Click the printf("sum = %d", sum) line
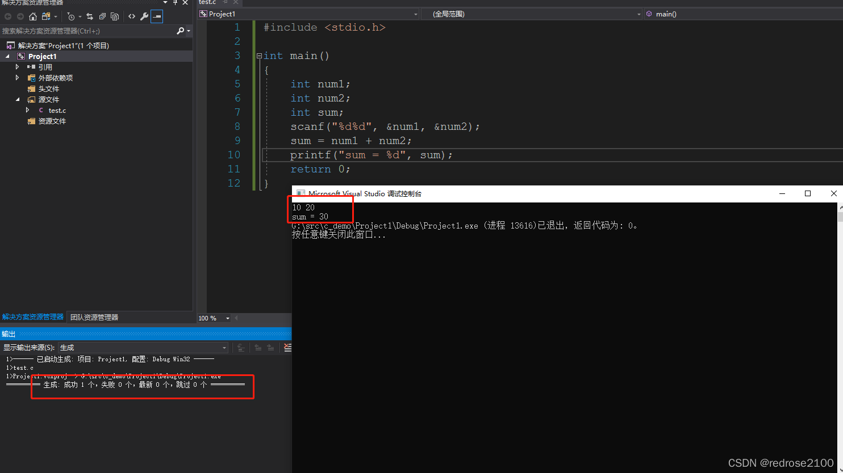843x473 pixels. [372, 155]
